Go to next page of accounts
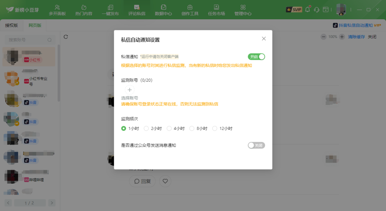This screenshot has height=211, width=386. (52, 203)
